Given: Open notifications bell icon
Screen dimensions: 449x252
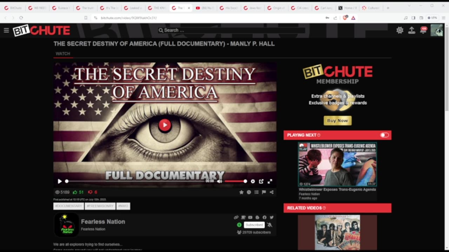Looking at the screenshot, I should click(423, 30).
